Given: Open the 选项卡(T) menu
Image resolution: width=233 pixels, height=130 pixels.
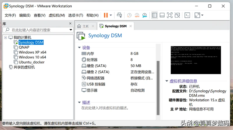Looking at the screenshot, I should tap(76, 15).
